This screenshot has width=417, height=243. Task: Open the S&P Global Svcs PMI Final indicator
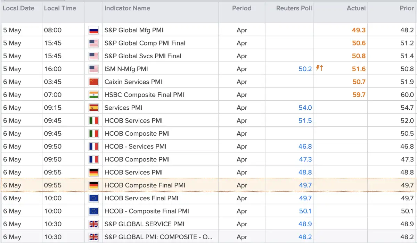[143, 56]
